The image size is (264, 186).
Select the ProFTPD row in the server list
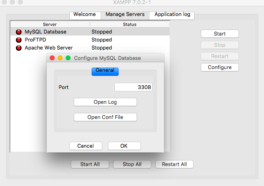pyautogui.click(x=90, y=40)
